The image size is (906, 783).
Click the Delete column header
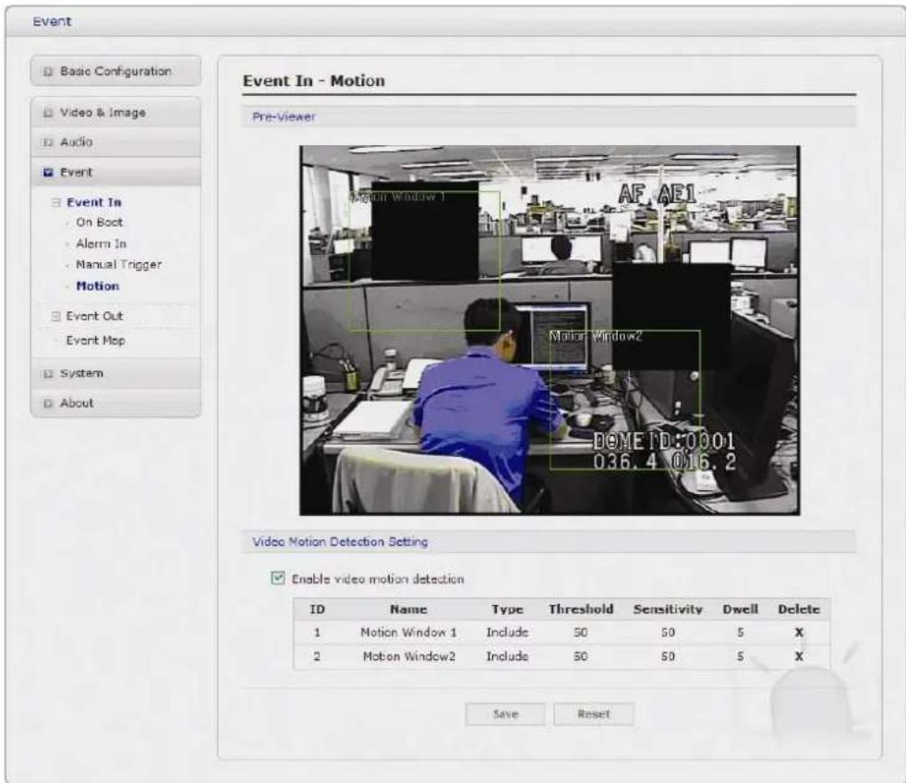799,609
